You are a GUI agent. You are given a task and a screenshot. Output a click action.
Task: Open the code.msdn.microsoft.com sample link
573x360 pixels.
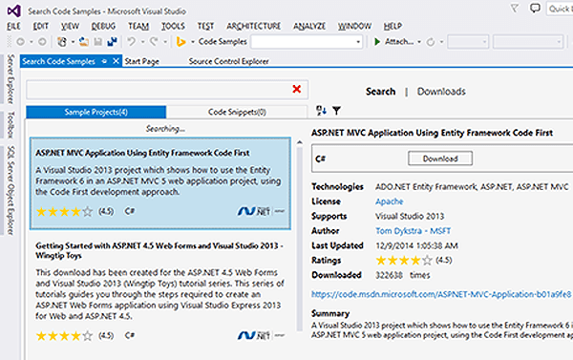(441, 294)
